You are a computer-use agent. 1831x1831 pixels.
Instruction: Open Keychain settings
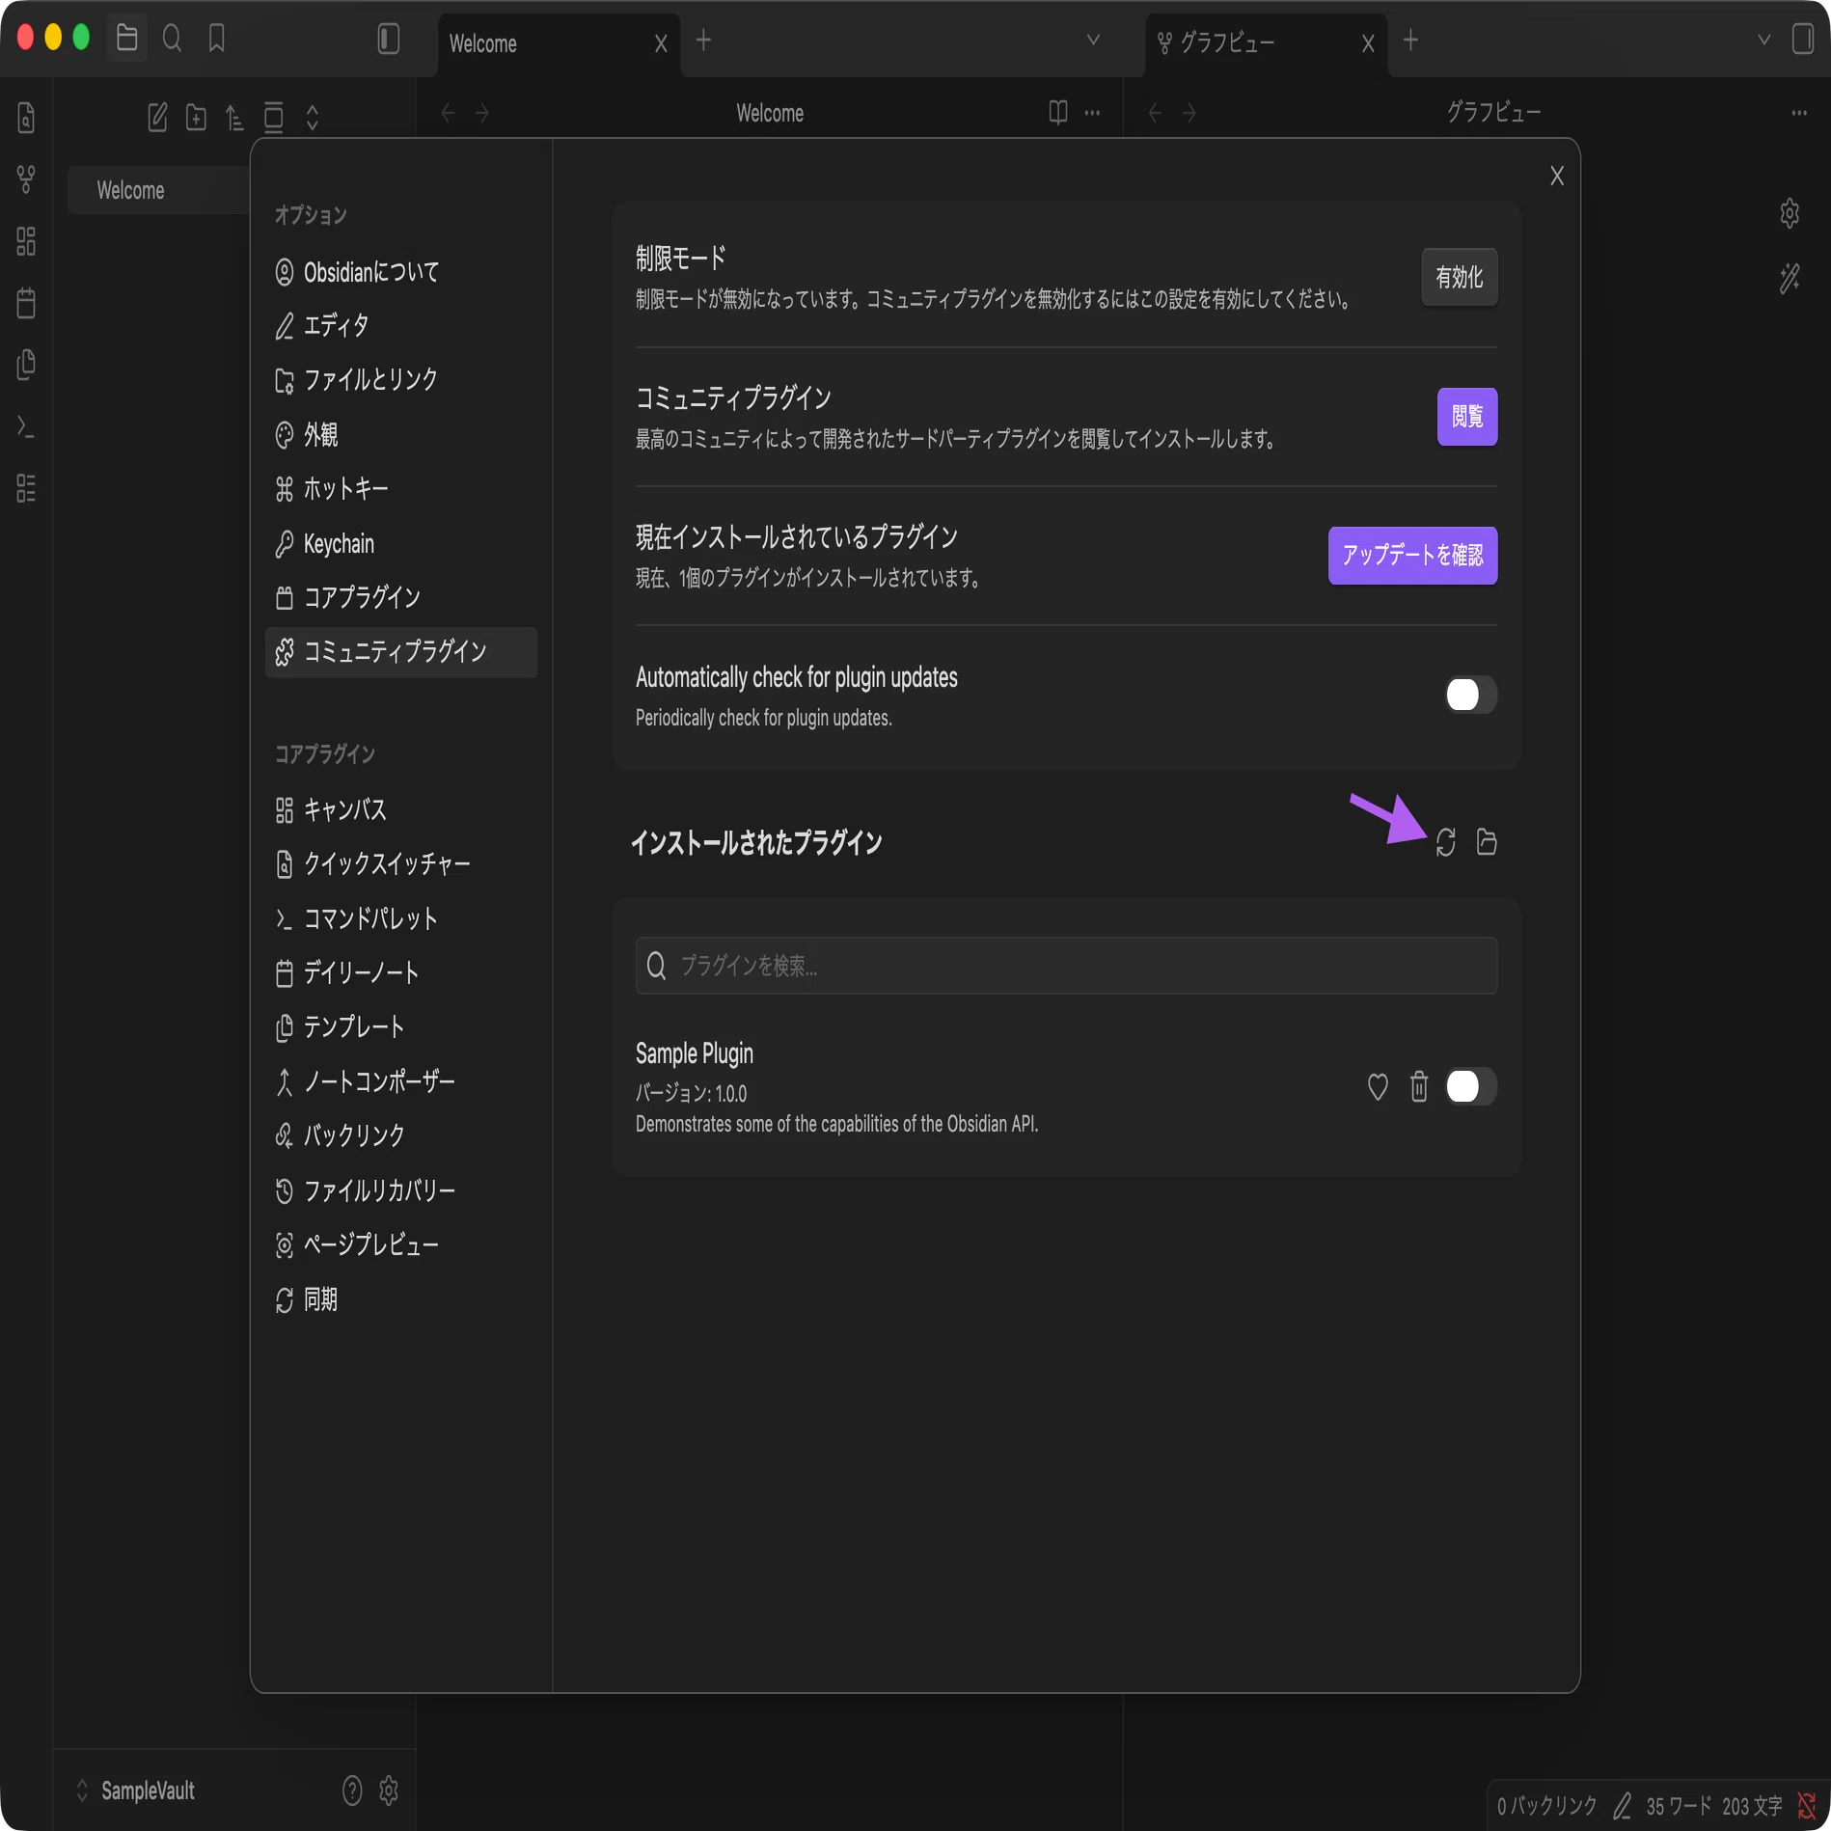coord(401,543)
